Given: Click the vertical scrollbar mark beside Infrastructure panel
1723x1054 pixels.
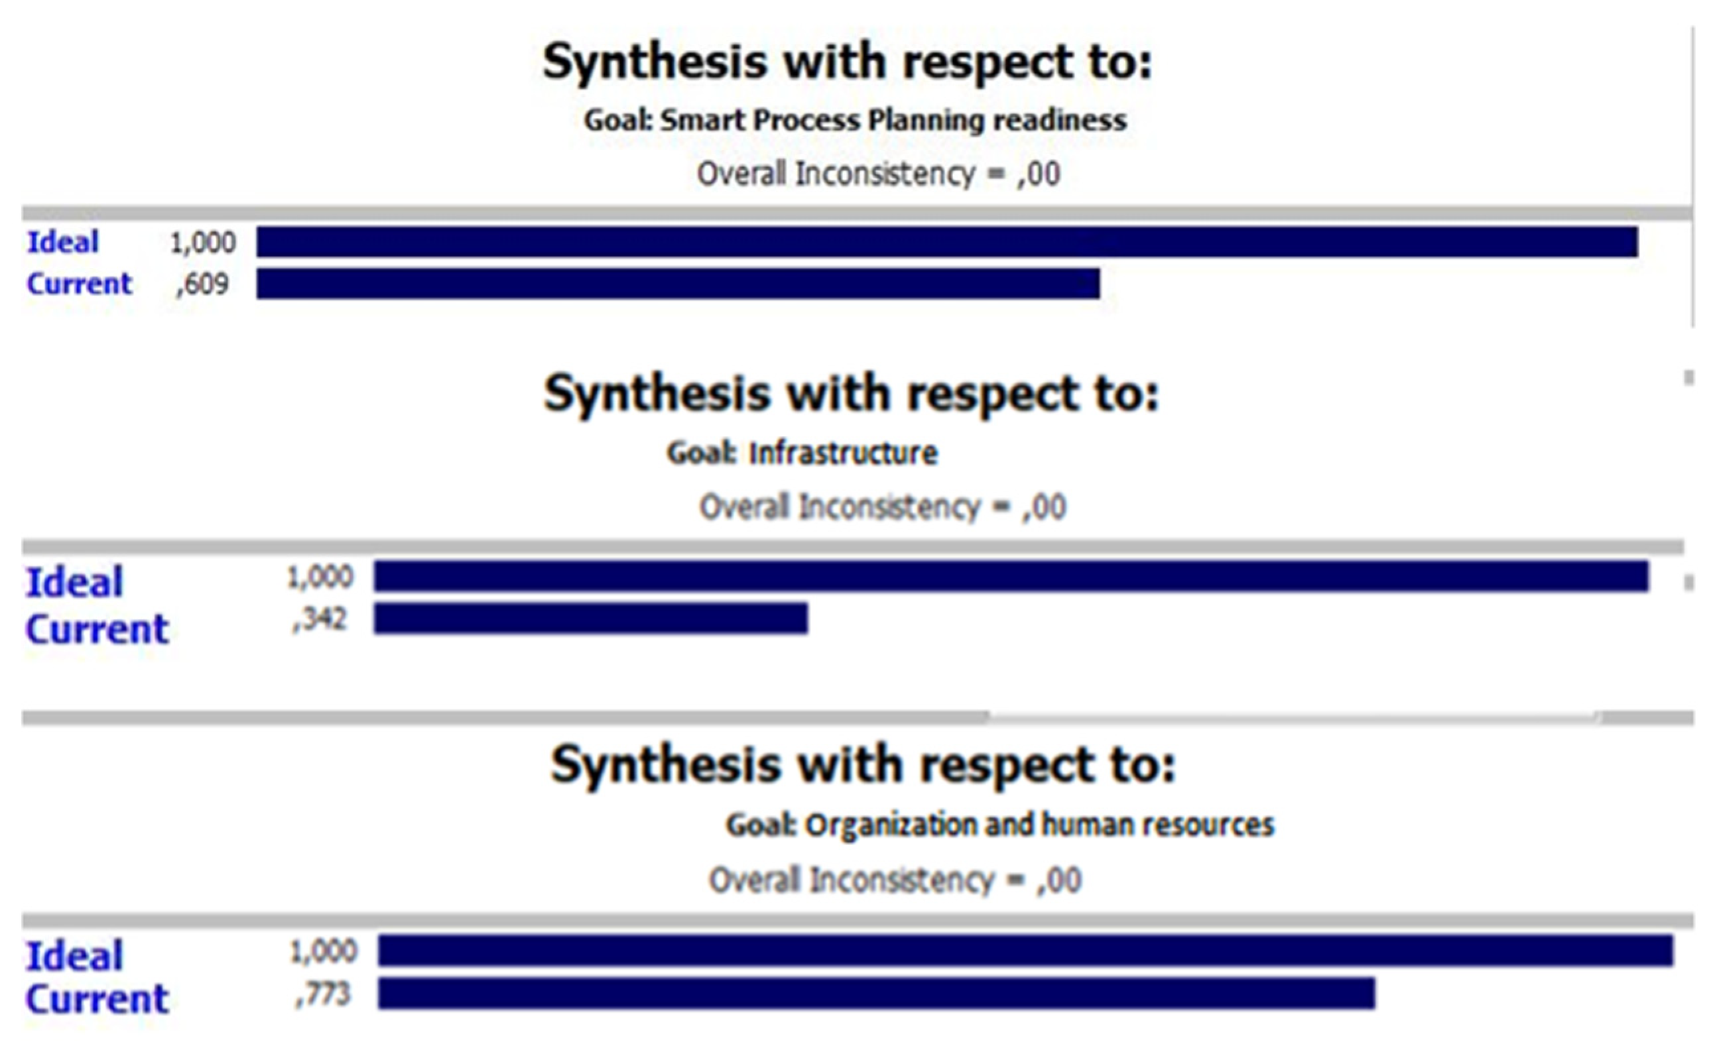Looking at the screenshot, I should point(1689,377).
